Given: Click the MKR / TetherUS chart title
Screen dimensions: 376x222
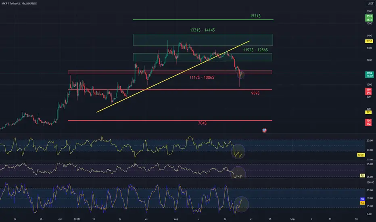Looking at the screenshot, I should [x=19, y=4].
